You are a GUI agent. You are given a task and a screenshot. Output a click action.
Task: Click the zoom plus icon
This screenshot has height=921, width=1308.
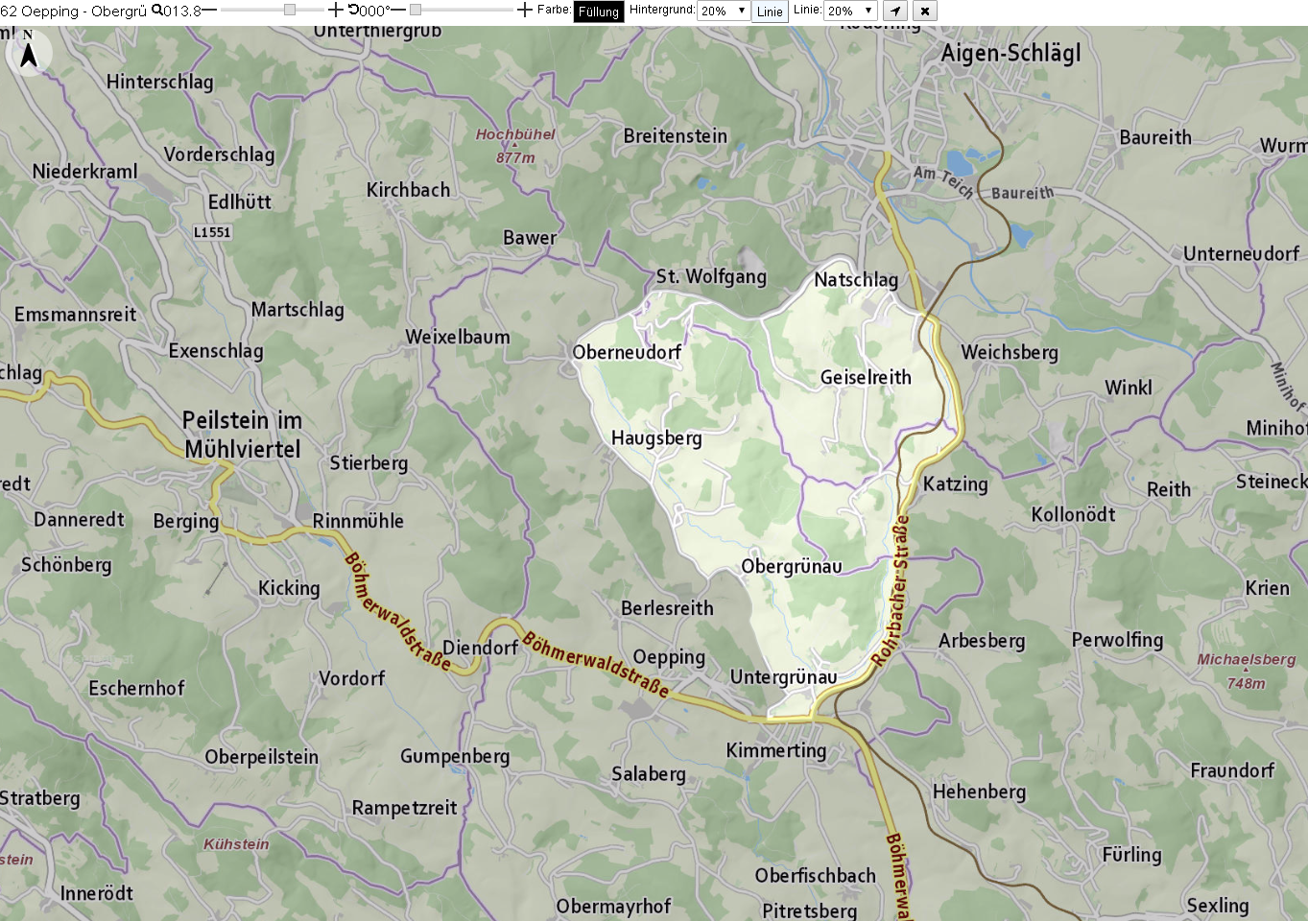tap(335, 10)
